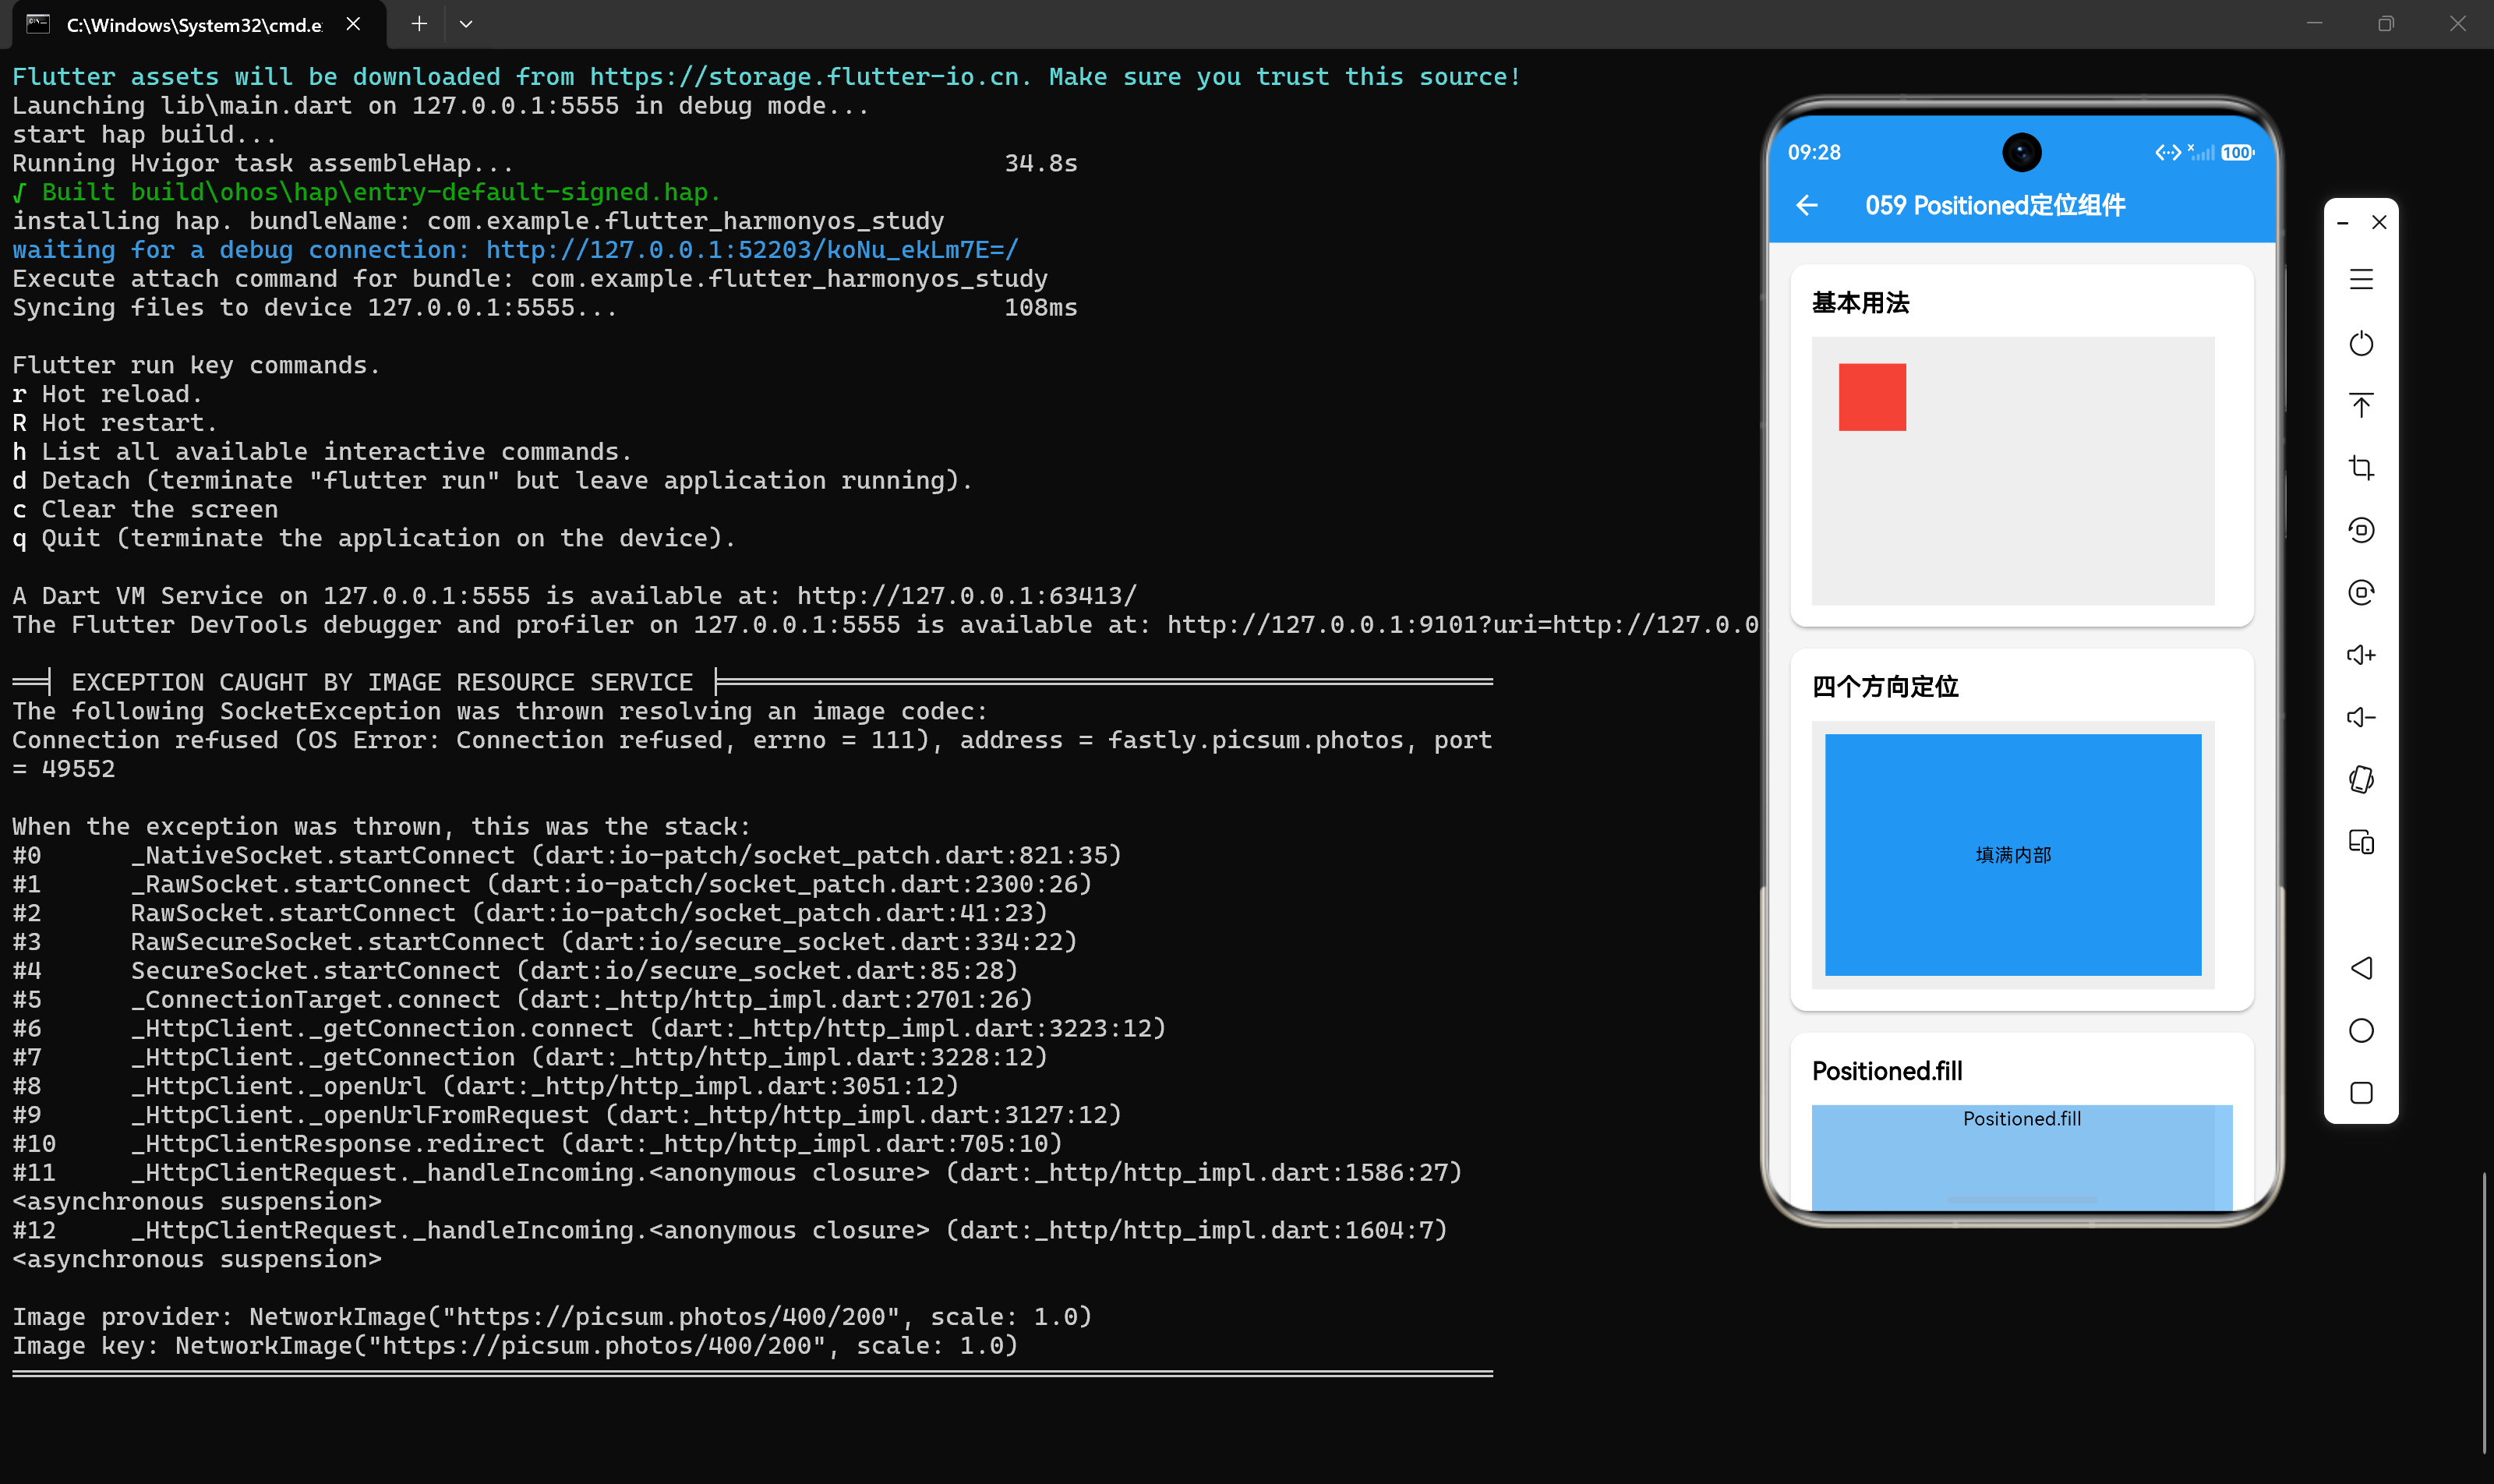Click the pin-to-top arrow icon
The image size is (2494, 1484).
tap(2361, 405)
